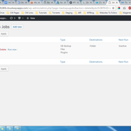
Task: Open the red AdBlock extension icon
Action: (130, 8)
